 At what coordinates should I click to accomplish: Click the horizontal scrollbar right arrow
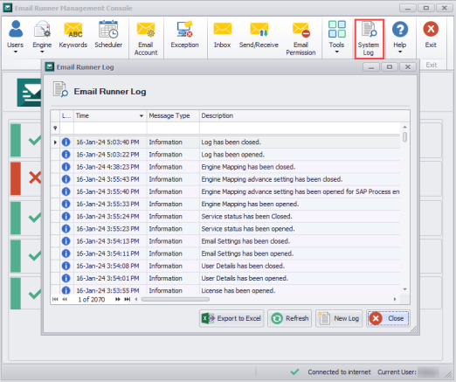click(x=395, y=299)
